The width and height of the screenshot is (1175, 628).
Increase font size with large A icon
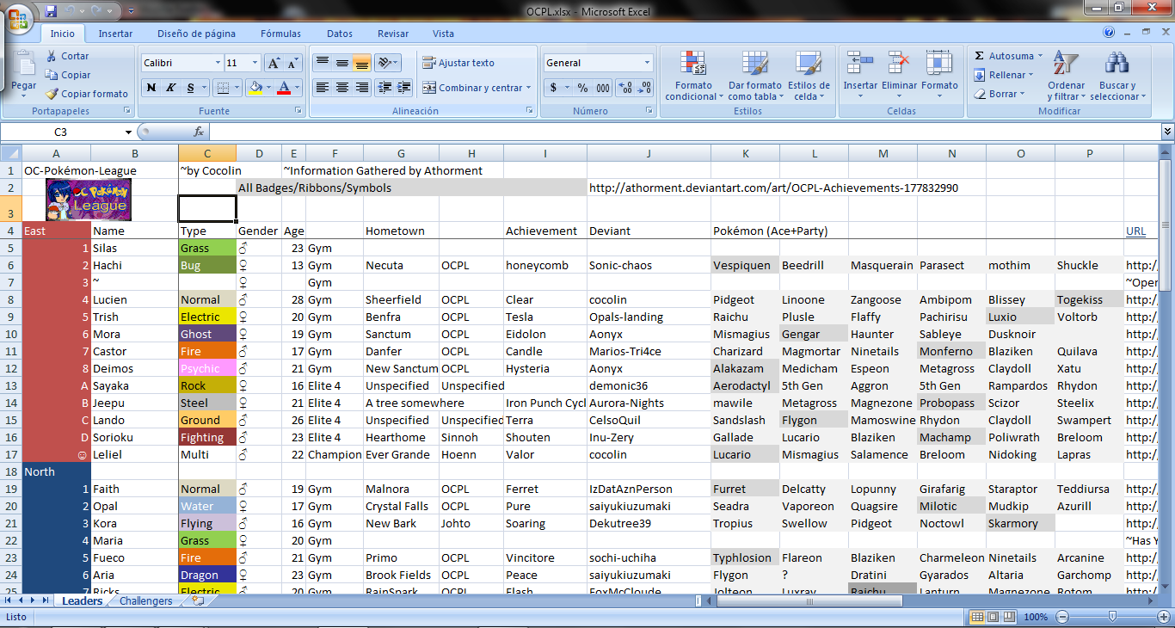pyautogui.click(x=274, y=63)
